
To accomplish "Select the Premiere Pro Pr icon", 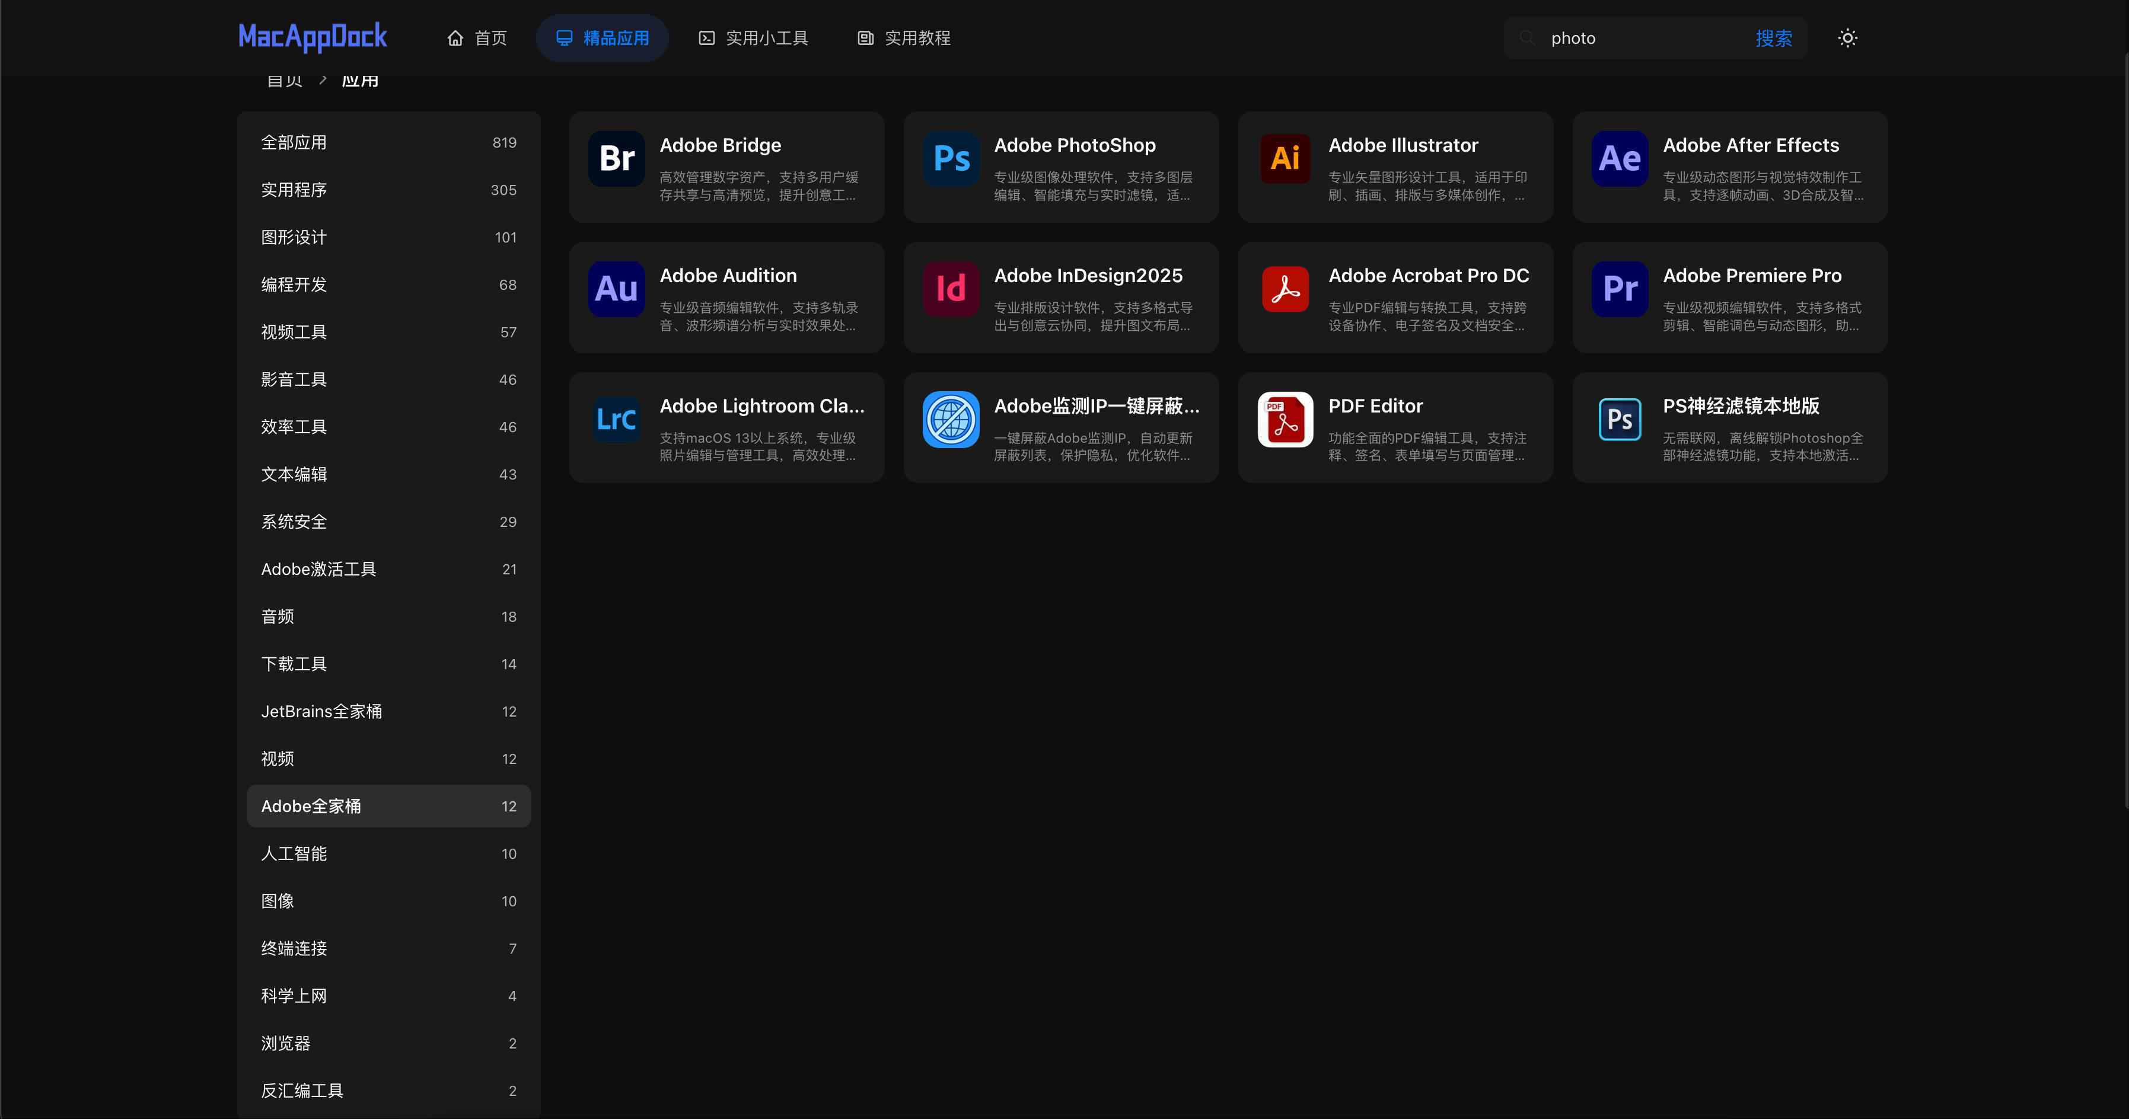I will [x=1619, y=289].
